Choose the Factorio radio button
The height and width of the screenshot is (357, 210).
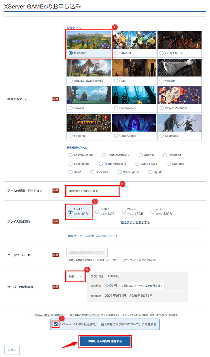point(70,136)
